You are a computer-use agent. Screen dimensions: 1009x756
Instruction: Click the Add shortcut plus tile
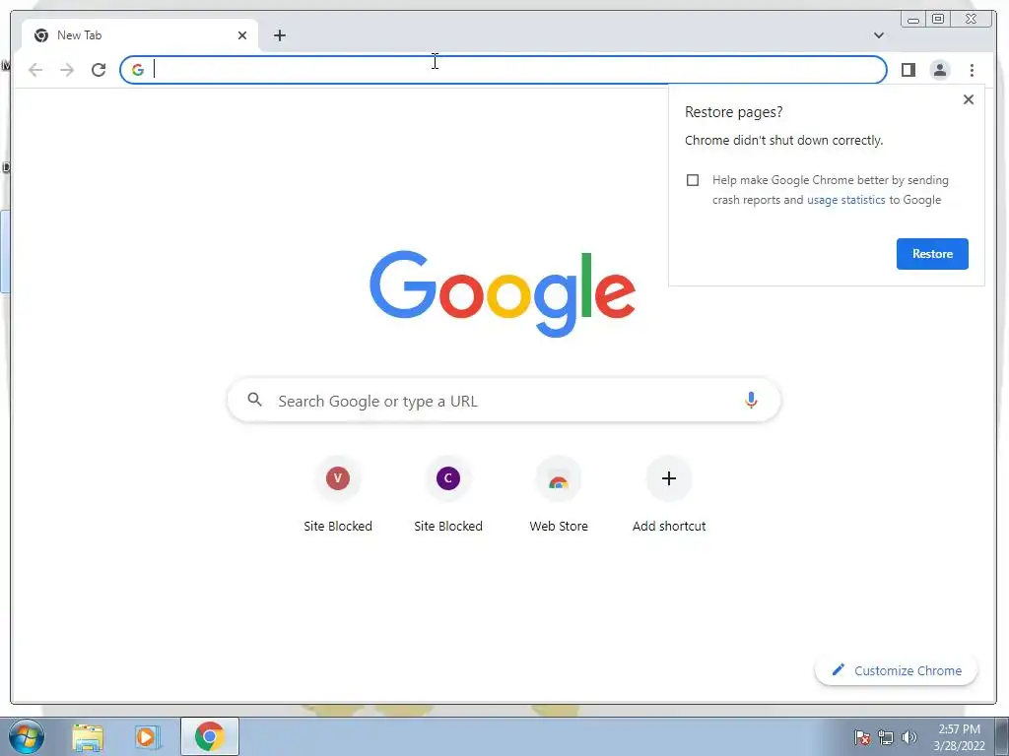pos(669,494)
